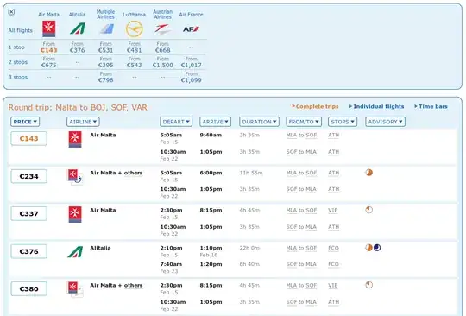This screenshot has width=466, height=316.
Task: Click the 'others' link in €380 row
Action: click(x=133, y=286)
